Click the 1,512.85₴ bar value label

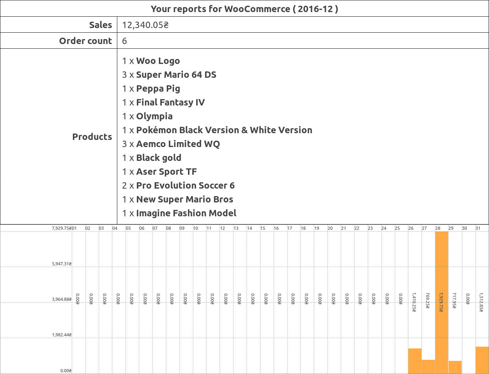pos(481,302)
